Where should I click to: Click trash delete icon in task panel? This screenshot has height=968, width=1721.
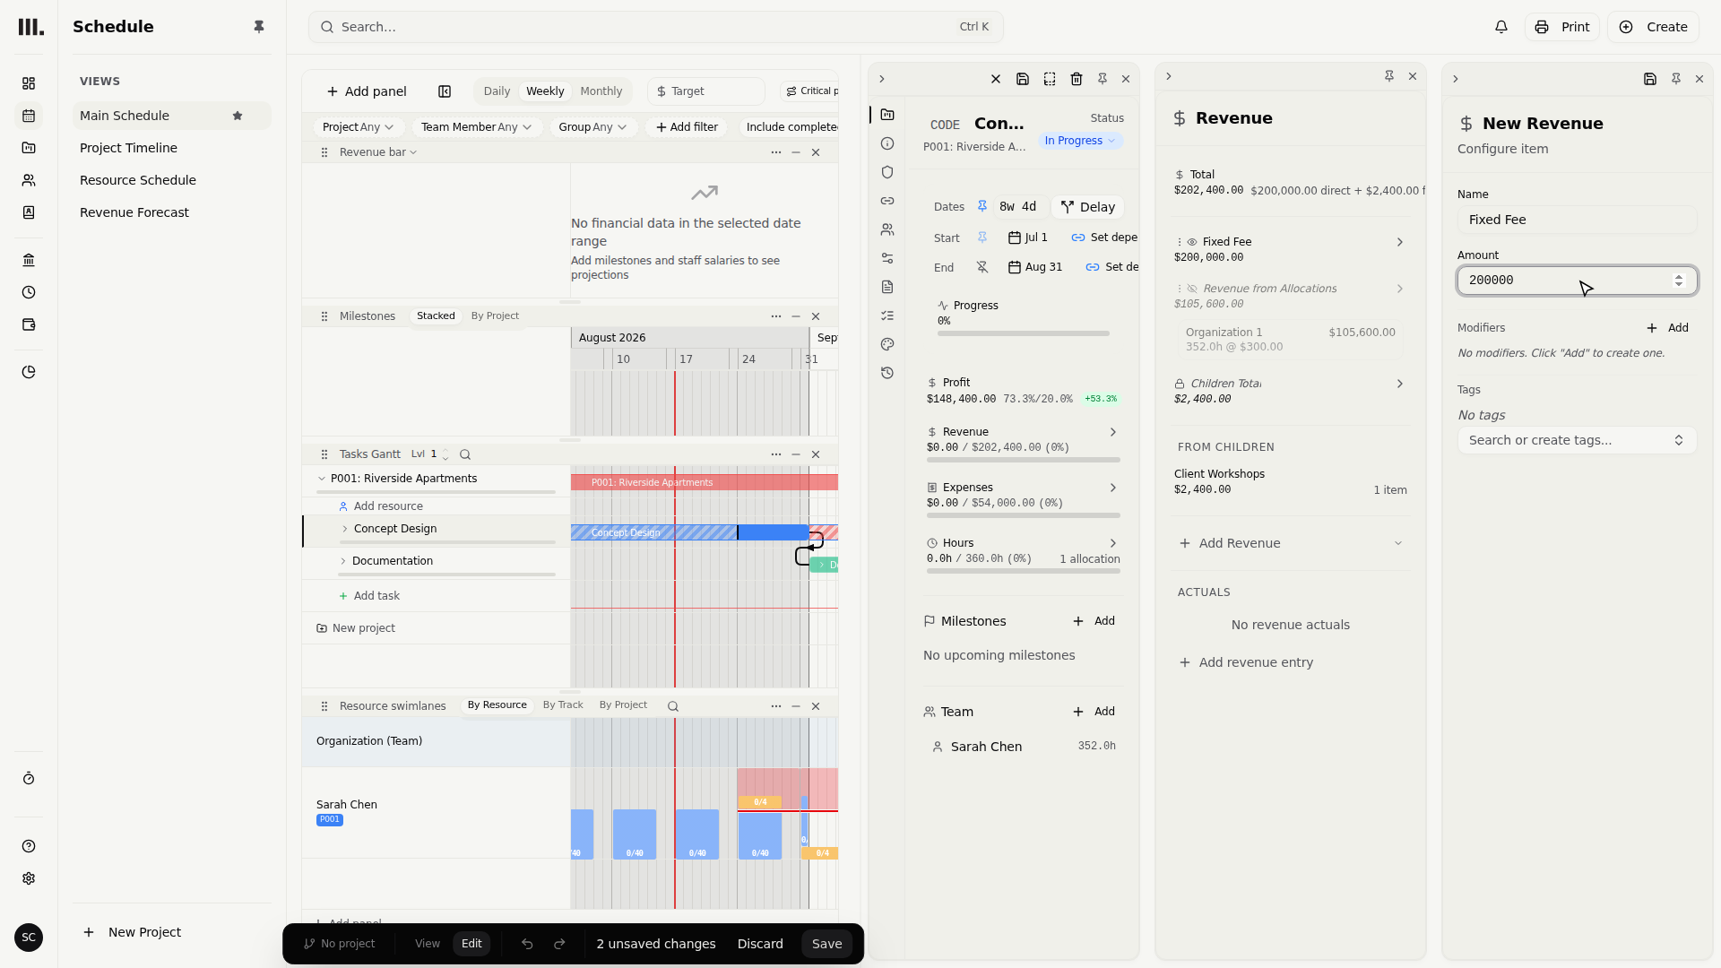[1077, 79]
